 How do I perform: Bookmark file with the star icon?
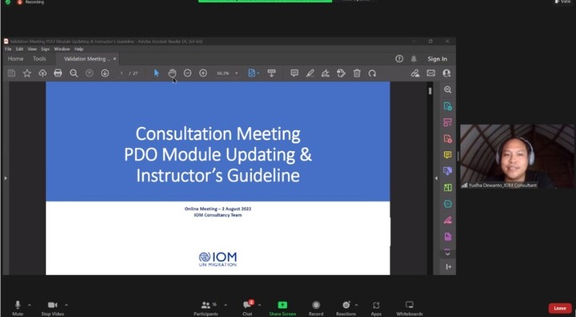pos(27,73)
